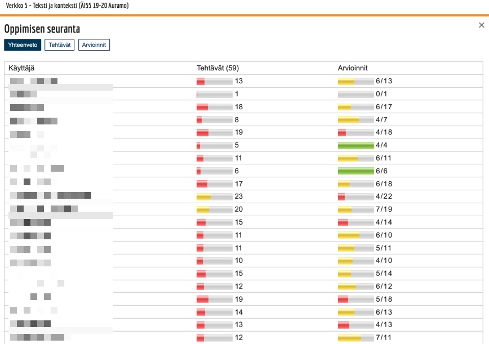Click the red assessment bar for 5/18
The height and width of the screenshot is (344, 489).
tap(355, 300)
